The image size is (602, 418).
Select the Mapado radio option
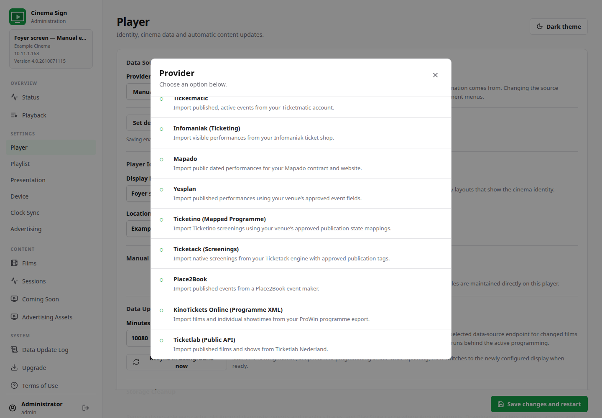(x=161, y=160)
